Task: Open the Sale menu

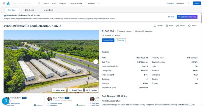Action: pyautogui.click(x=54, y=4)
